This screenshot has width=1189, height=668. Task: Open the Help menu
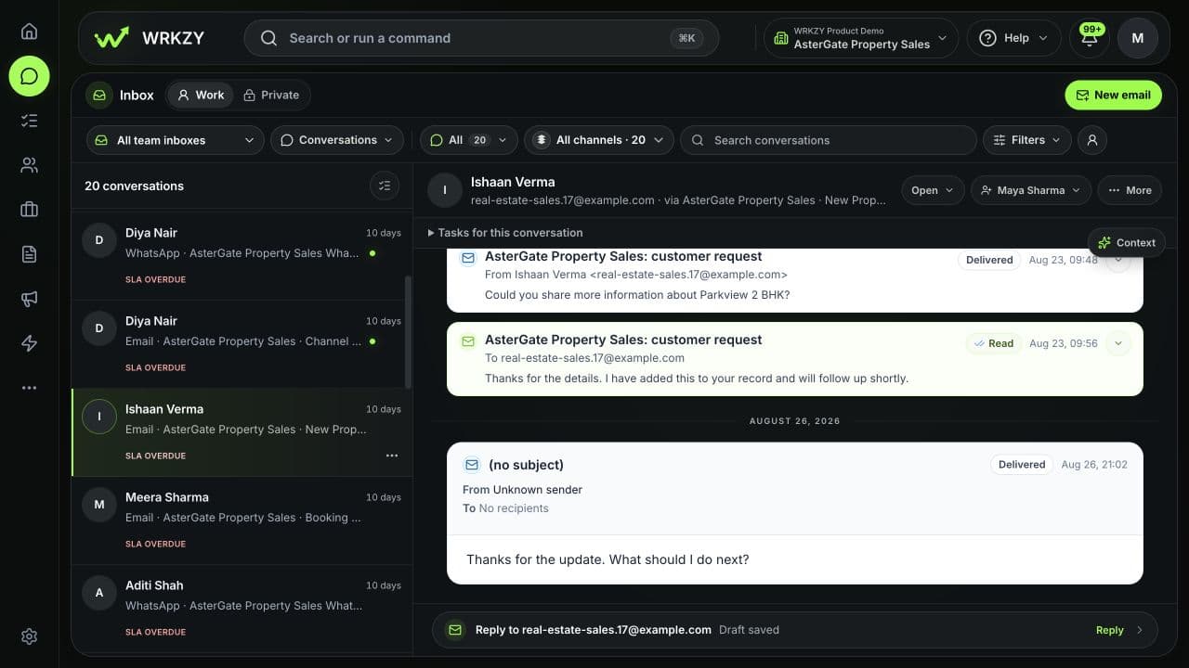click(1013, 38)
